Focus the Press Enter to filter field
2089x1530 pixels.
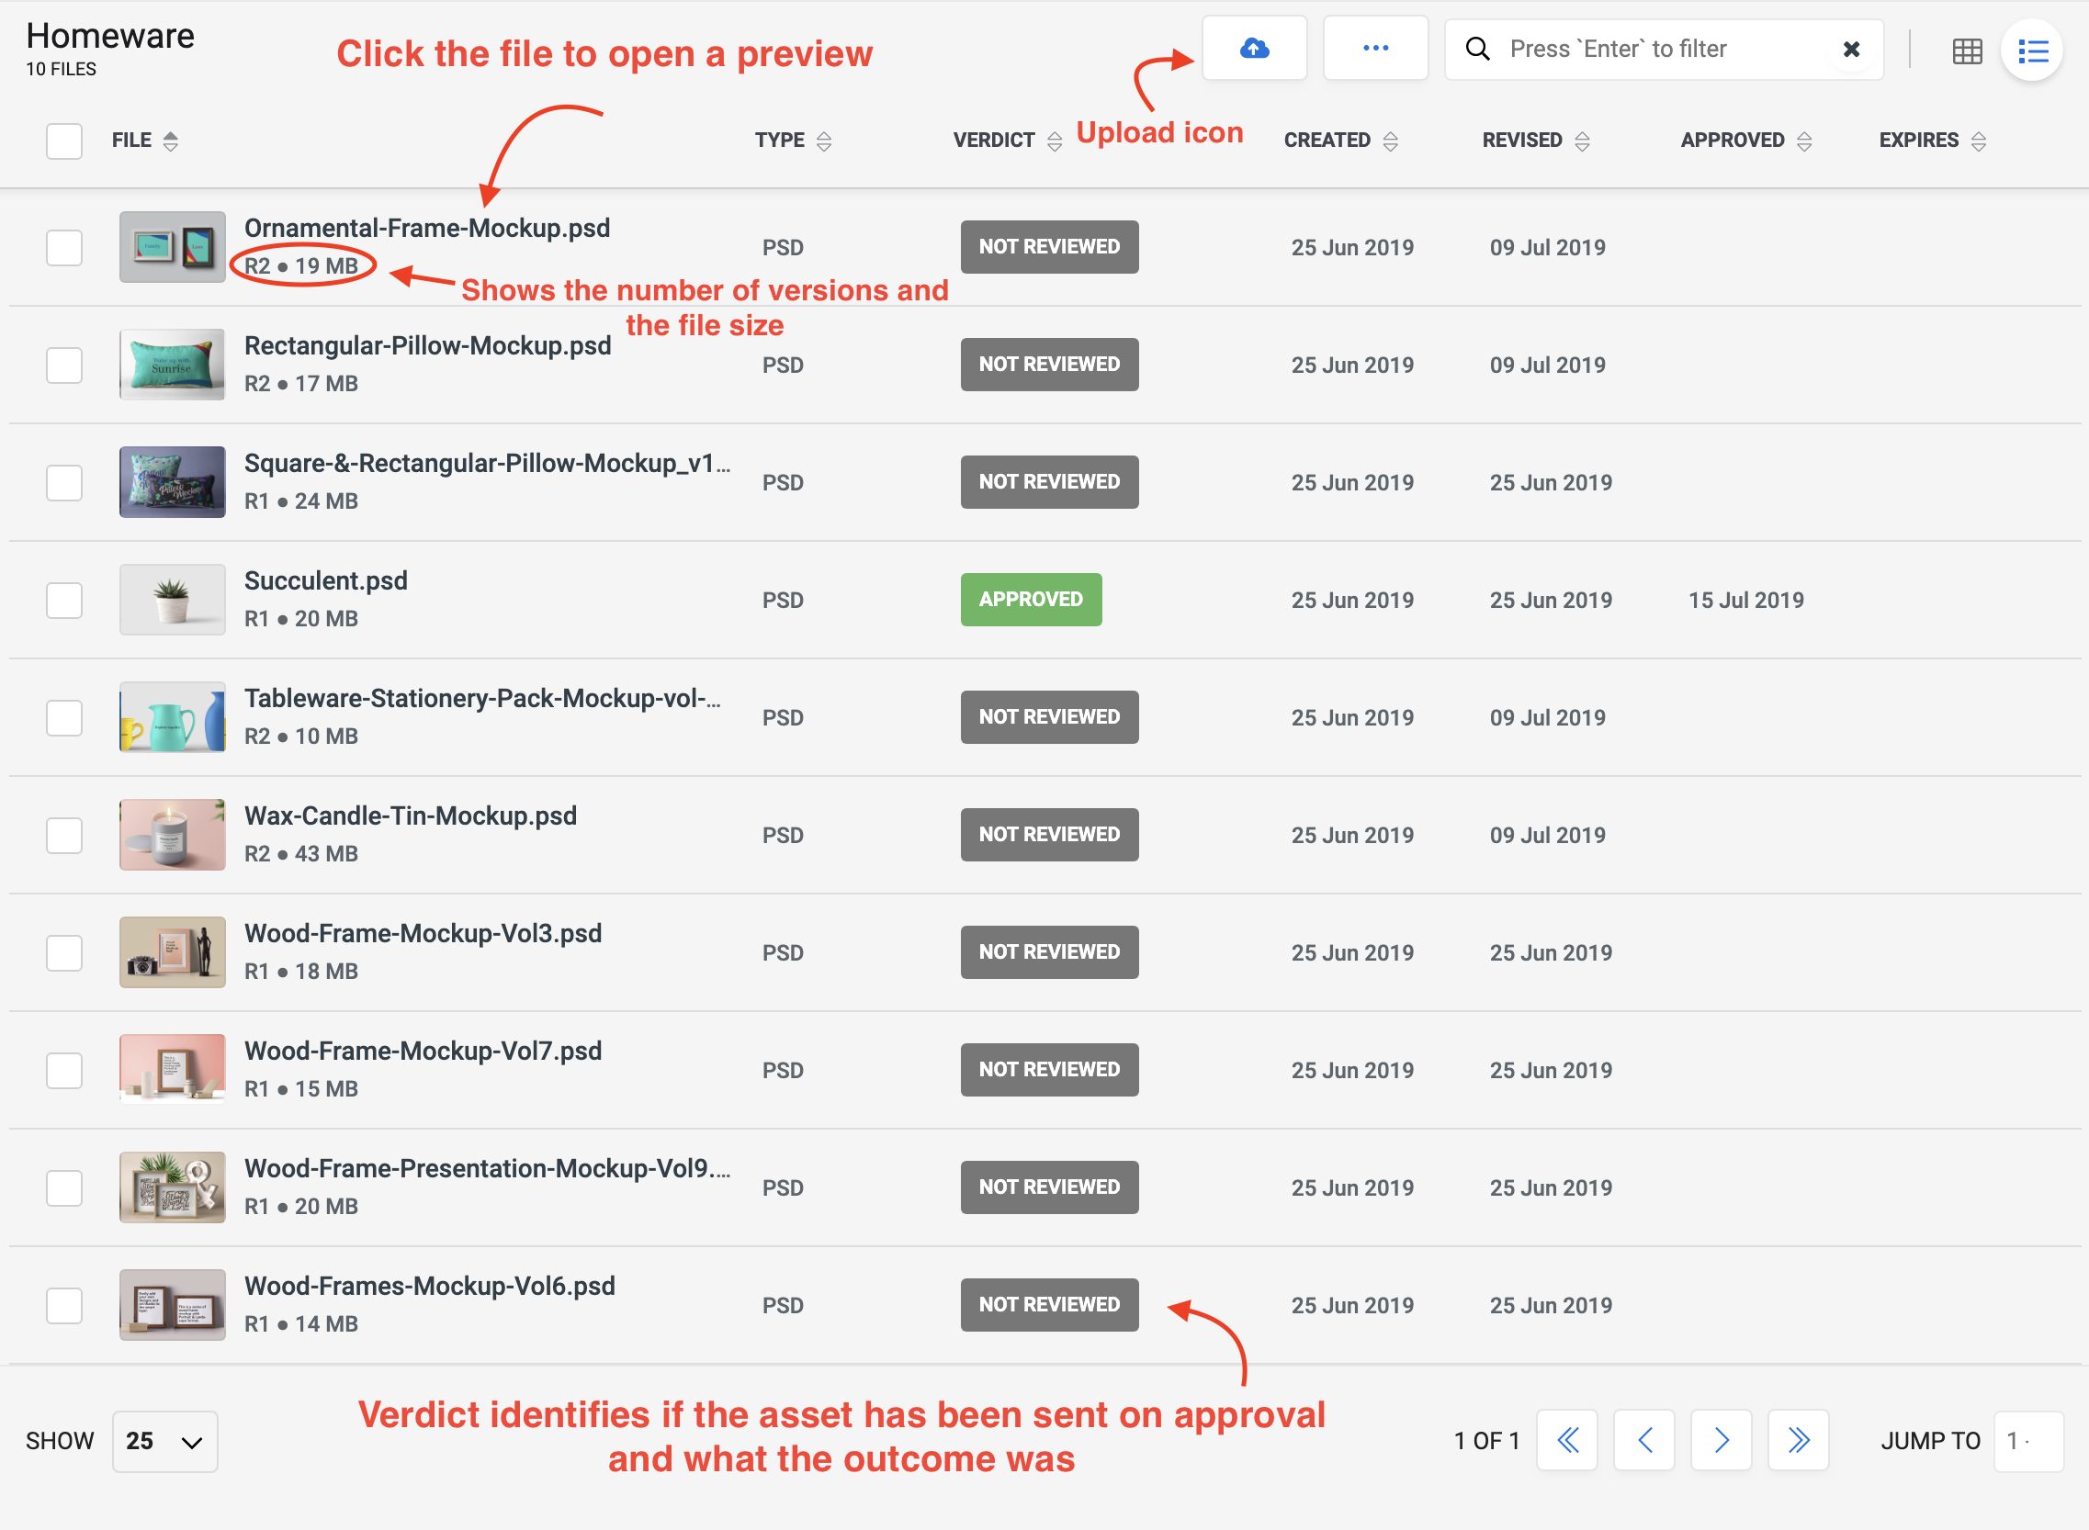[1658, 49]
